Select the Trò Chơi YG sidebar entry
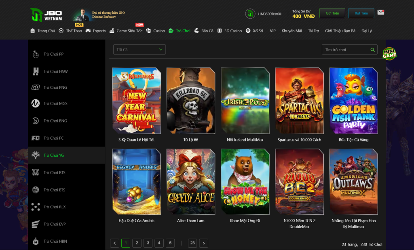Image resolution: width=414 pixels, height=250 pixels. (67, 155)
